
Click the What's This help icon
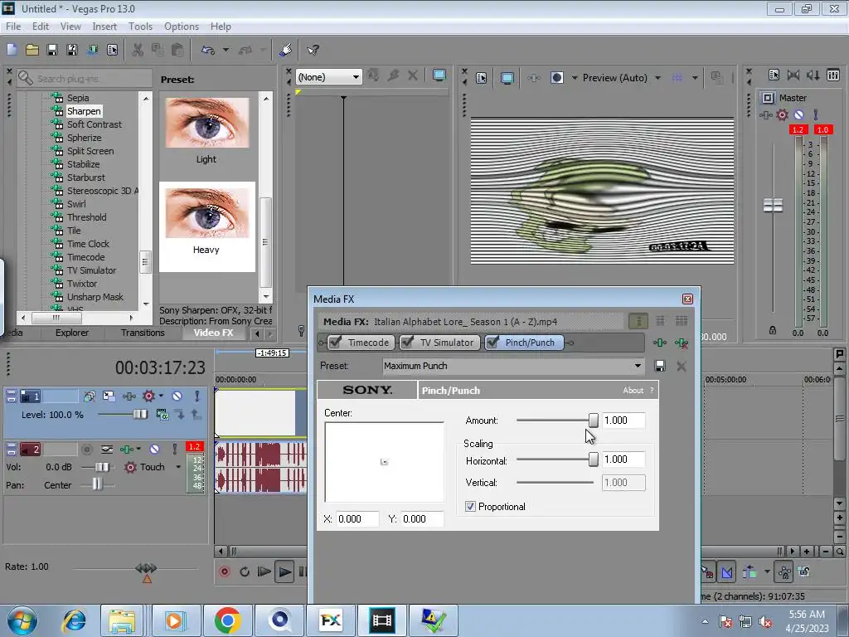[313, 50]
